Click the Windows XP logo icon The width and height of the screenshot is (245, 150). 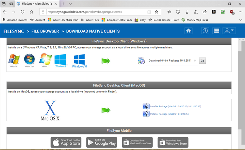(x=14, y=61)
